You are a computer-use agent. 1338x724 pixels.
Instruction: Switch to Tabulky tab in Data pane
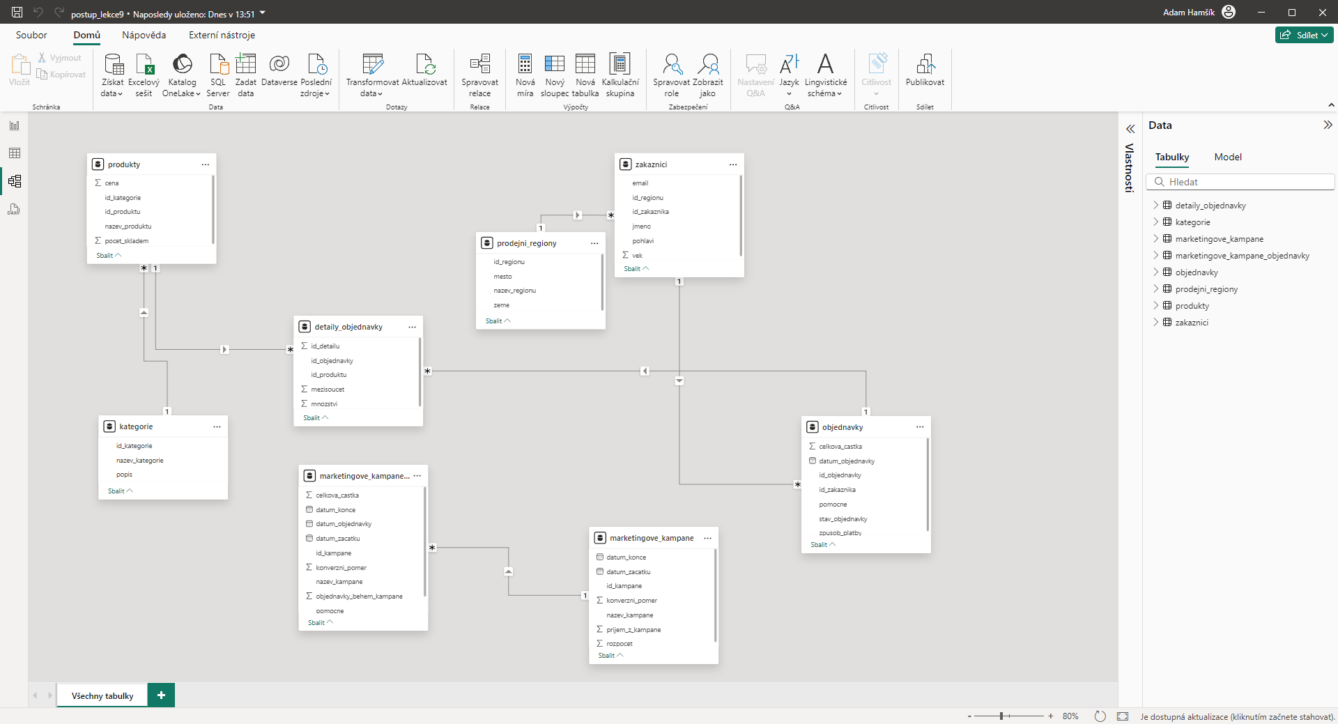1172,157
